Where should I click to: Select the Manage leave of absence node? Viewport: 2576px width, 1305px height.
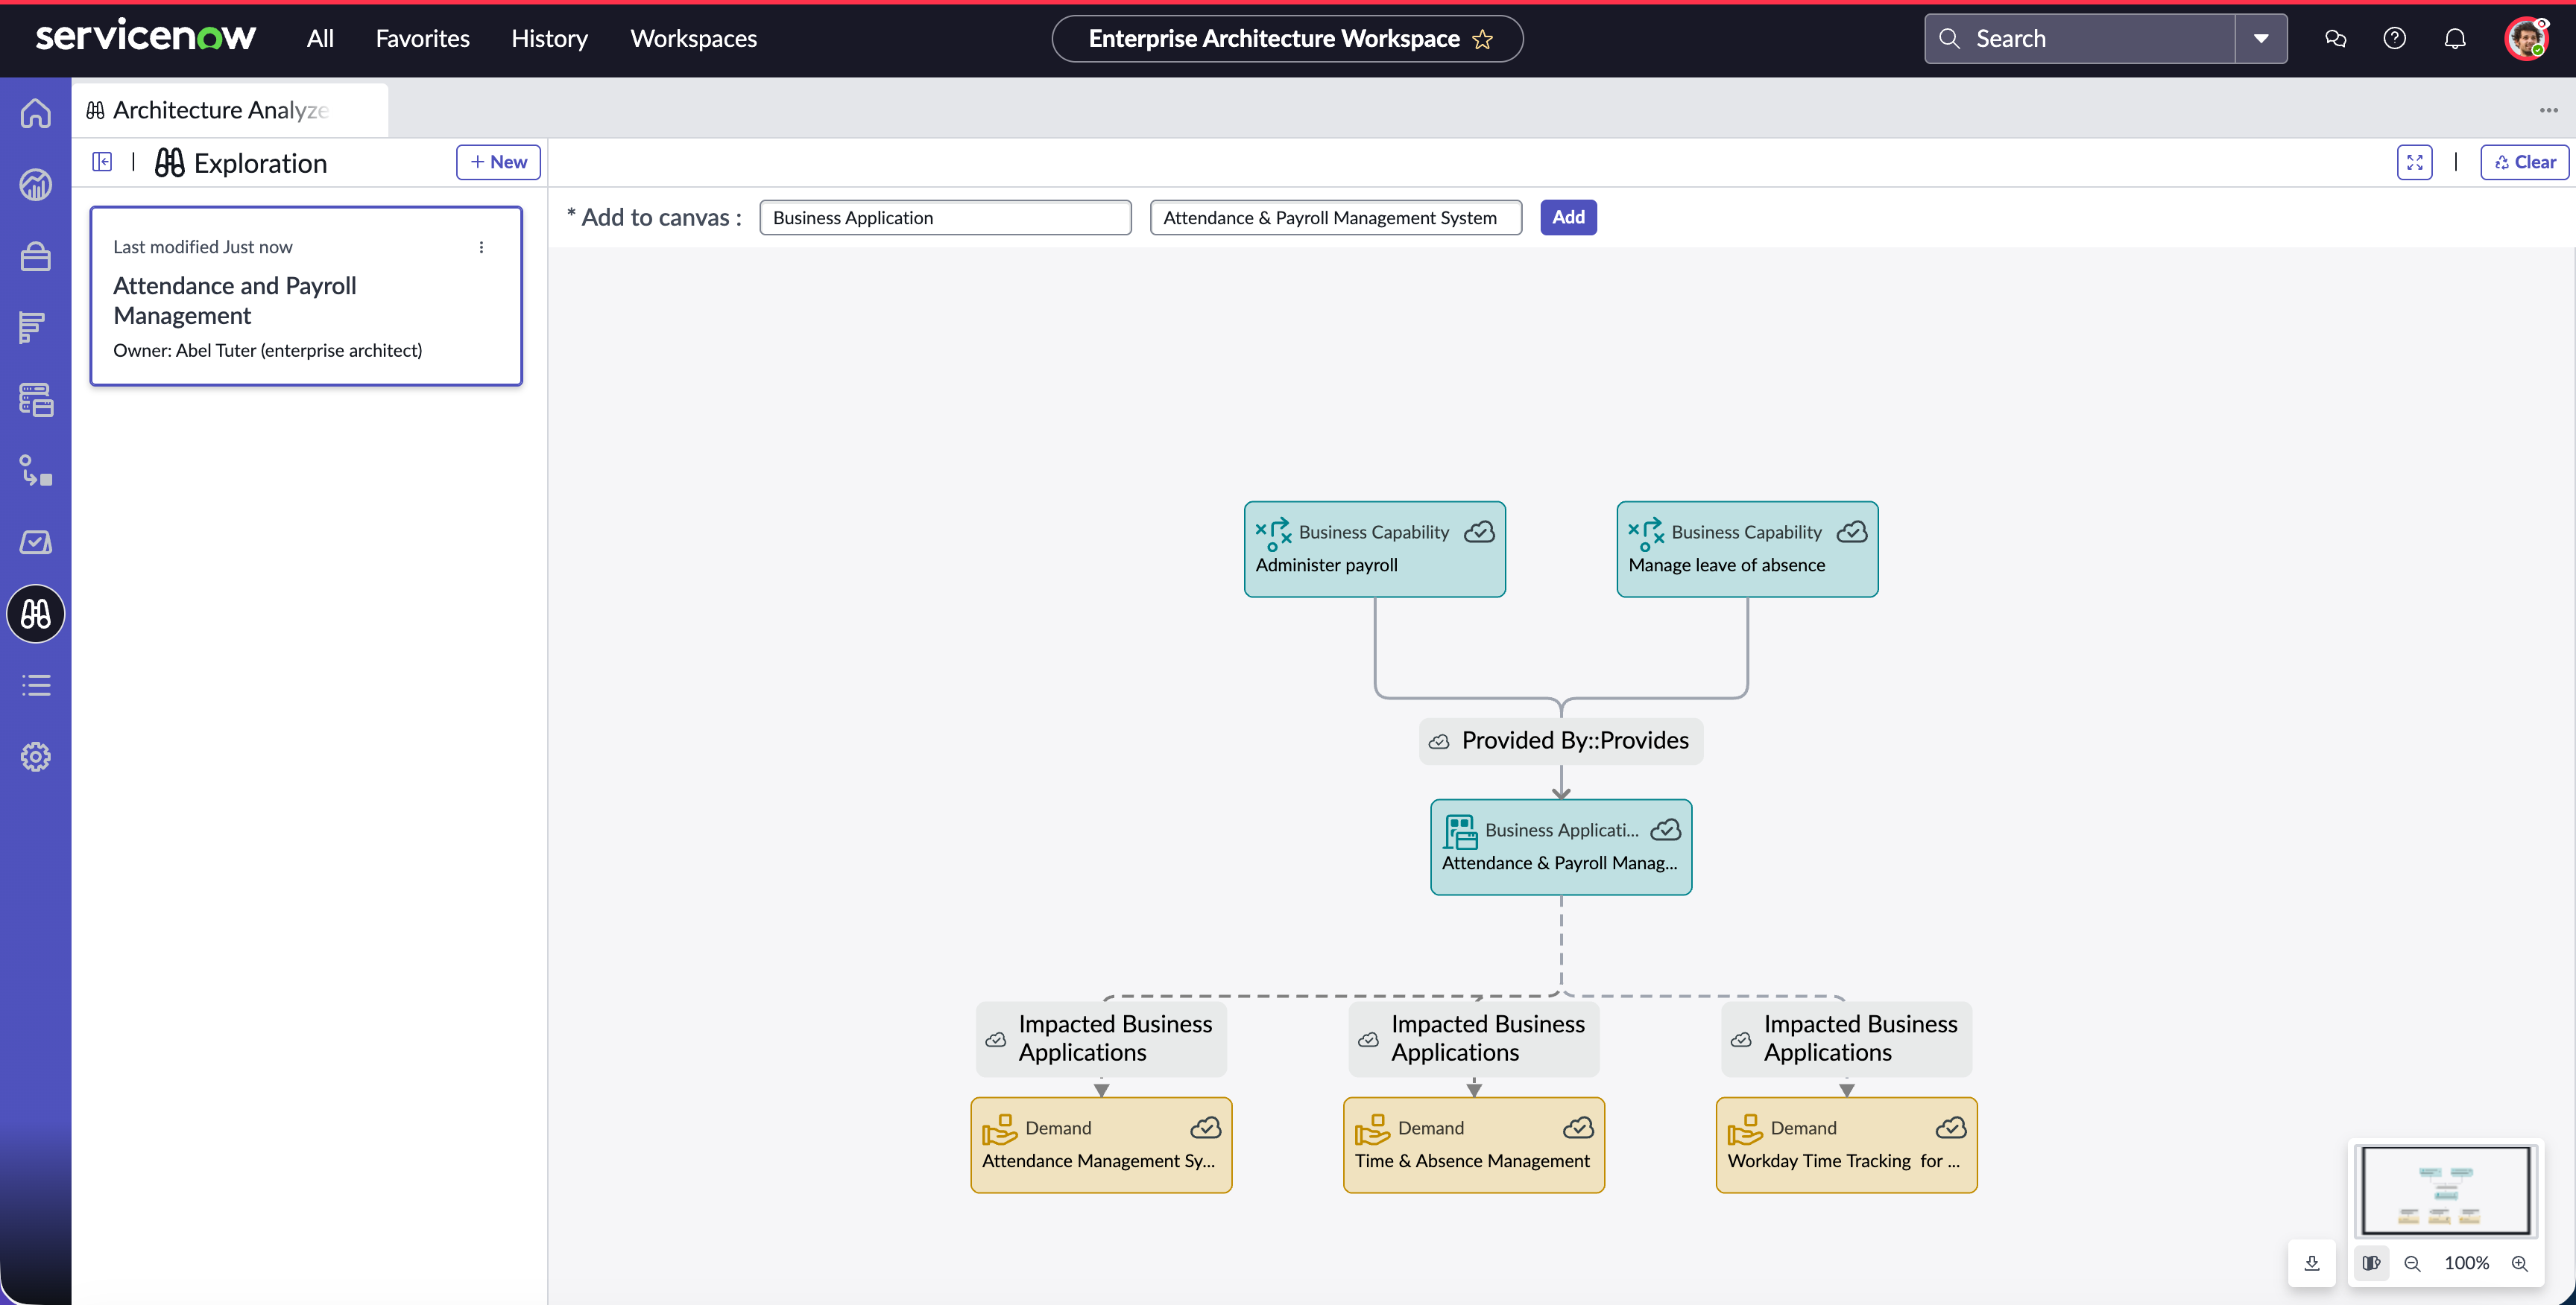(x=1747, y=550)
